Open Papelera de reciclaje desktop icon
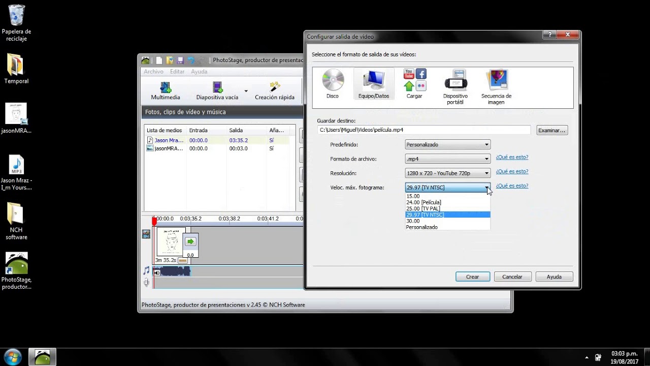 [16, 23]
